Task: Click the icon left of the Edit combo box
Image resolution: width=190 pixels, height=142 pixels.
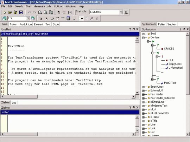Action: tap(4, 18)
